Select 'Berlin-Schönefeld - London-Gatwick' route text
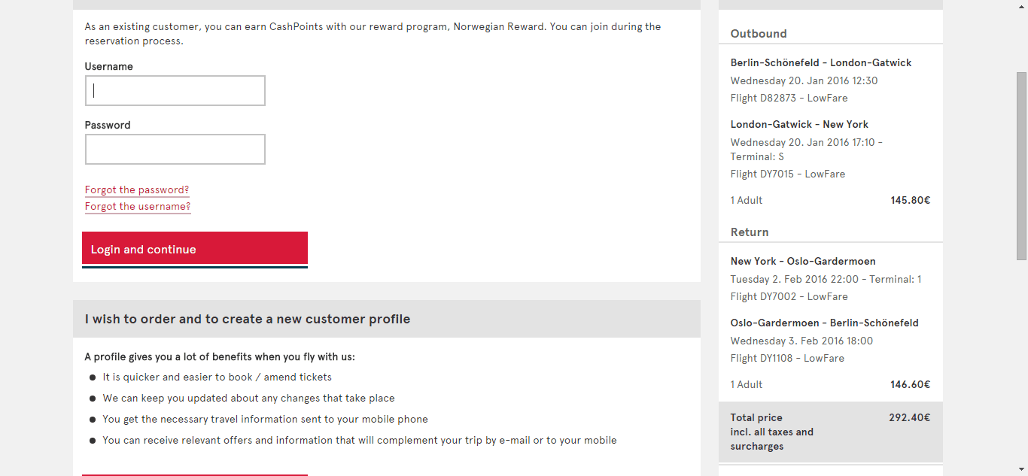1028x476 pixels. point(821,63)
